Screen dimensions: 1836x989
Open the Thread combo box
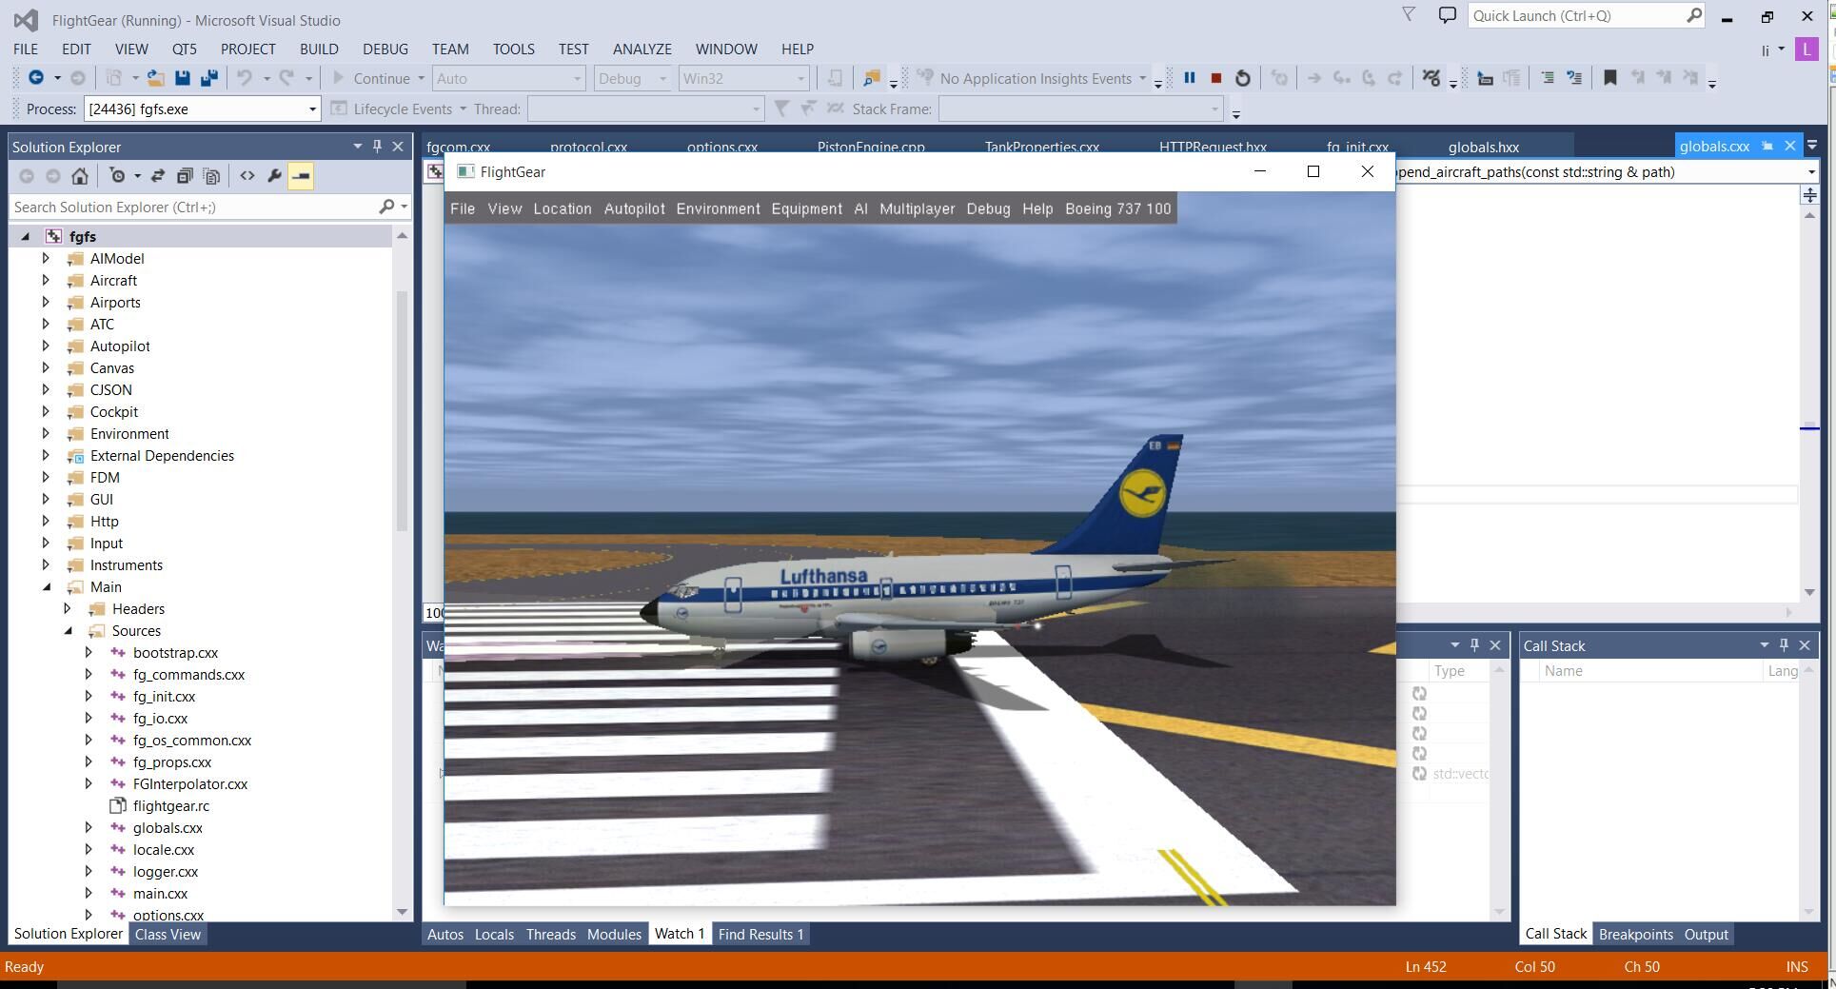pos(645,109)
